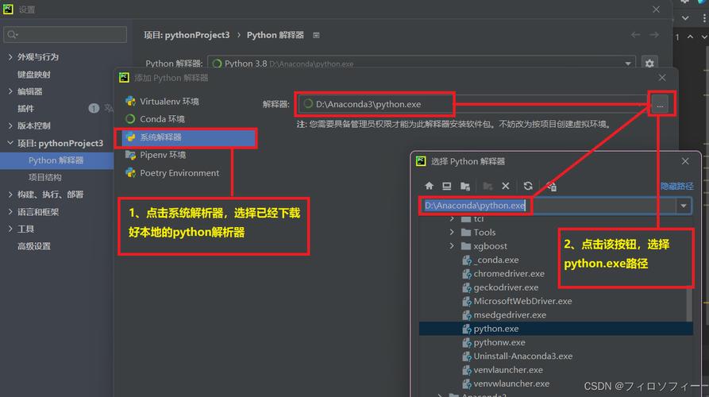The width and height of the screenshot is (709, 397).
Task: Open the gear icon next to Python interpreter
Action: (649, 64)
